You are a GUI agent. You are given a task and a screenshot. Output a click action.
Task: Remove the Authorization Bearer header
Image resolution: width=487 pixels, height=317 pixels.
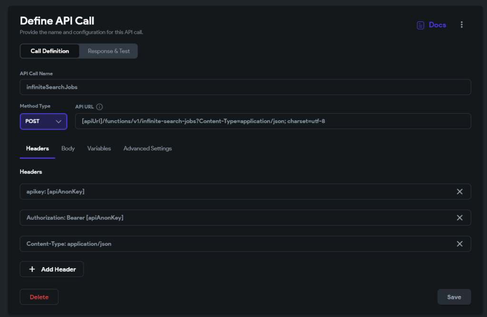460,218
